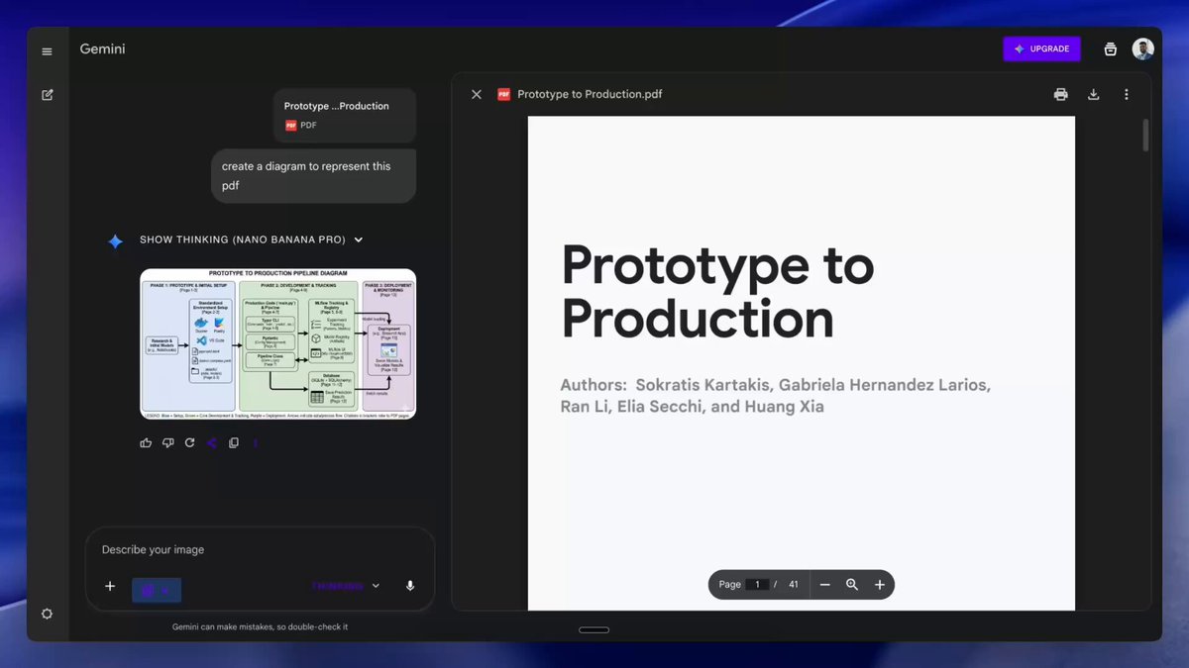Open the generated pipeline diagram image

coord(277,343)
